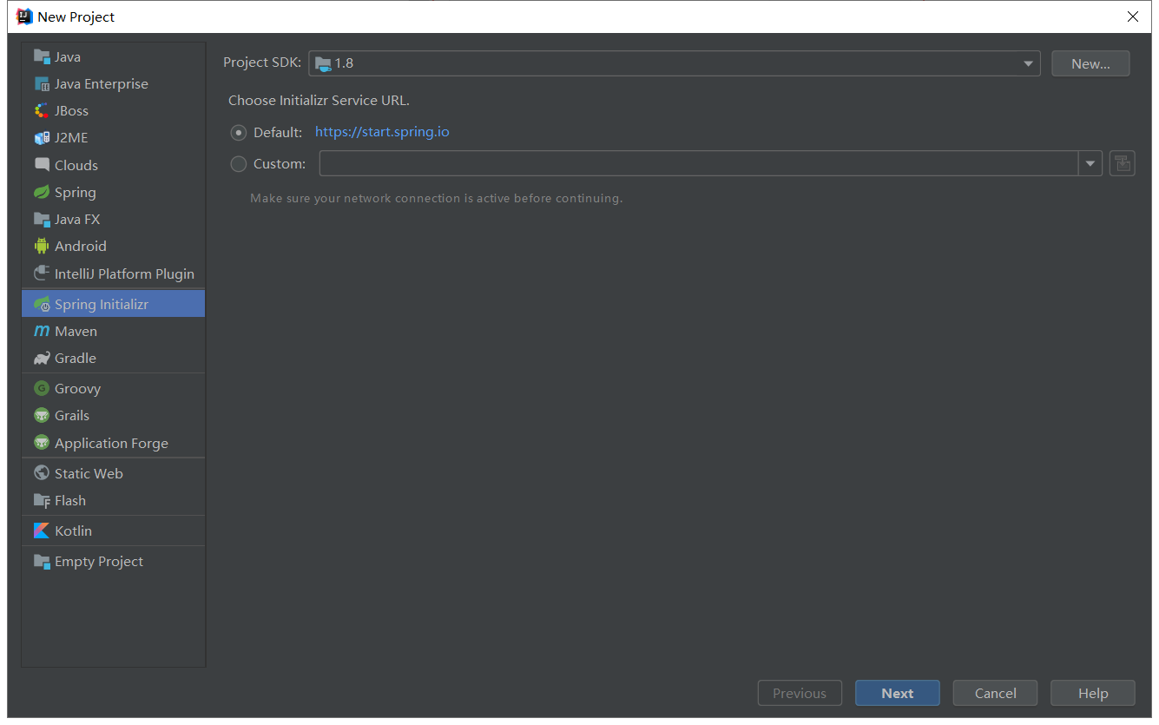Select Java Enterprise project type label

tap(102, 84)
